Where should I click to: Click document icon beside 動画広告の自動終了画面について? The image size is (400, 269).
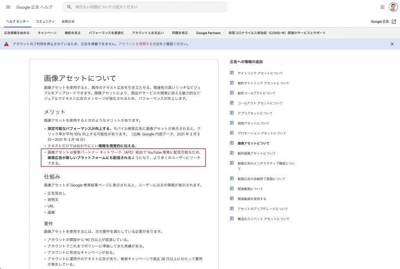point(232,178)
